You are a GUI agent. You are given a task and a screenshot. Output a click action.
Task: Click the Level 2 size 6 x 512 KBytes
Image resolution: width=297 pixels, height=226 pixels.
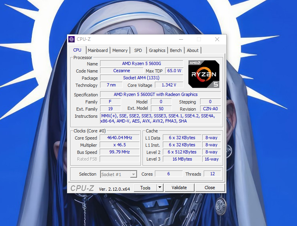182,152
